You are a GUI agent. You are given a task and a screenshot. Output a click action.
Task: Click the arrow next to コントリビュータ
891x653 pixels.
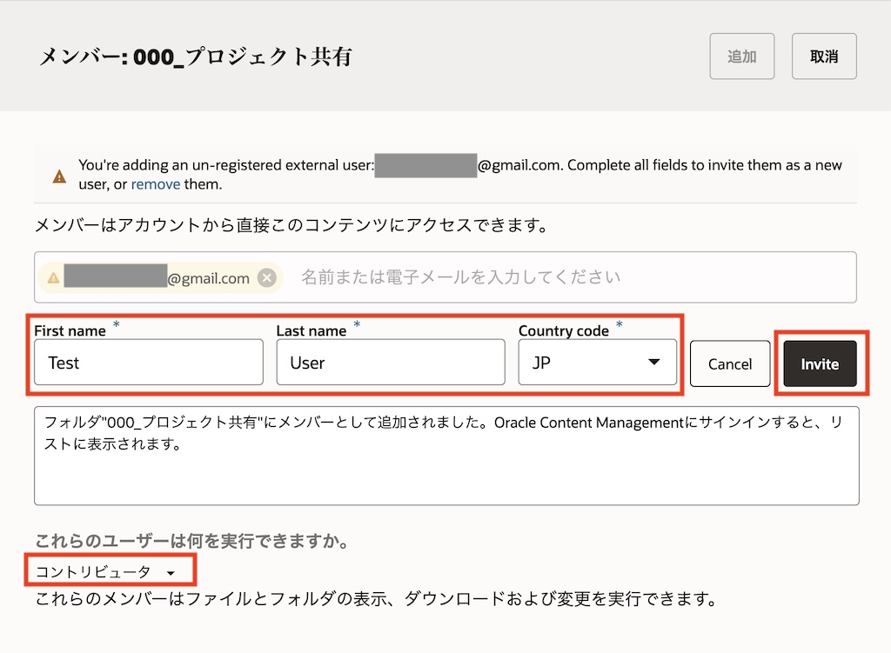click(171, 572)
